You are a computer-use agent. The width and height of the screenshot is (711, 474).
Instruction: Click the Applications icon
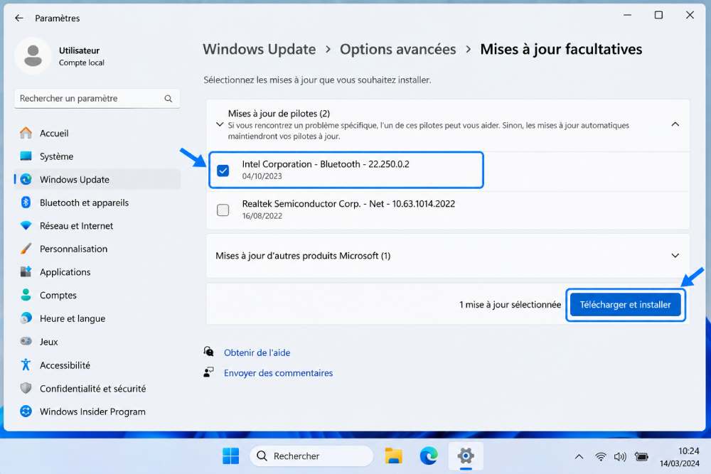(x=26, y=271)
